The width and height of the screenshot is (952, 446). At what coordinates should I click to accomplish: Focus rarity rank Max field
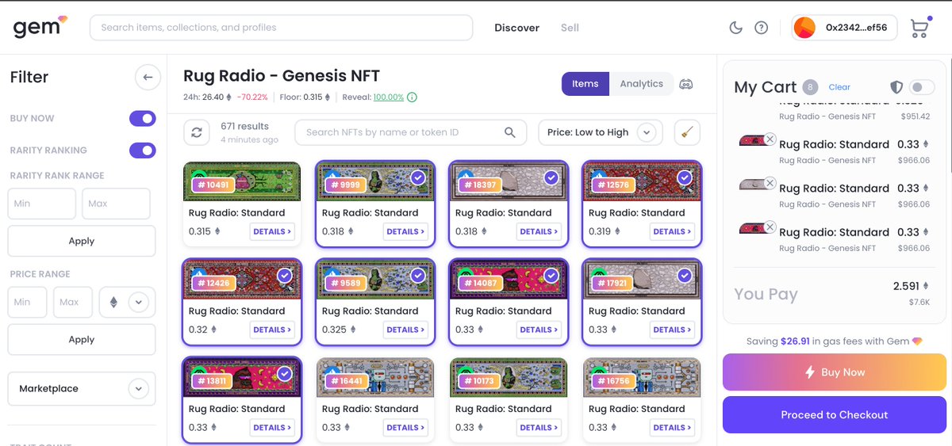(x=116, y=204)
